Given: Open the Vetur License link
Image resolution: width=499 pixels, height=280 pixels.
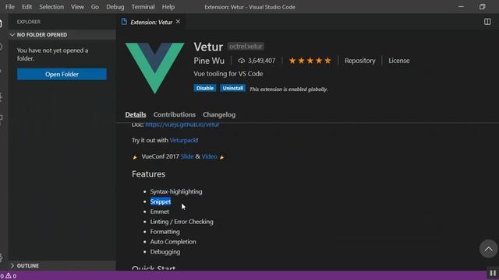Looking at the screenshot, I should [x=398, y=61].
